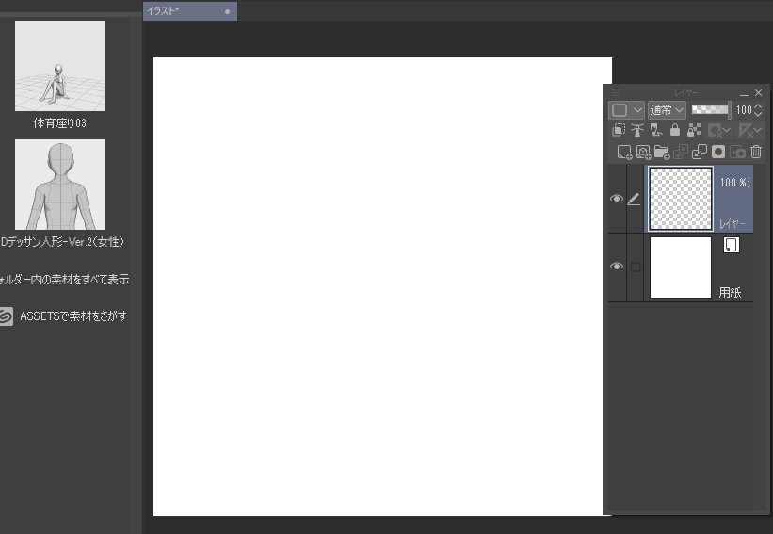Click the 用紙 layer name
773x534 pixels.
pos(730,292)
